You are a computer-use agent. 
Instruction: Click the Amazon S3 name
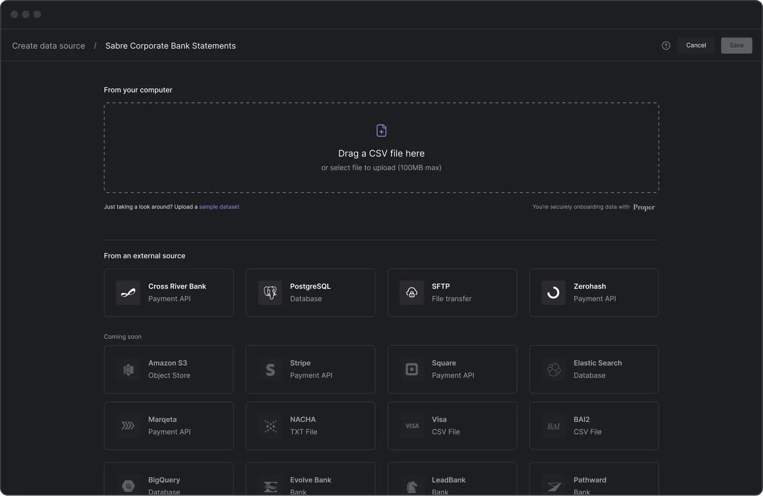168,363
